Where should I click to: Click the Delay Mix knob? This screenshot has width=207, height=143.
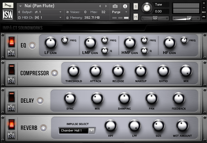(x=97, y=98)
